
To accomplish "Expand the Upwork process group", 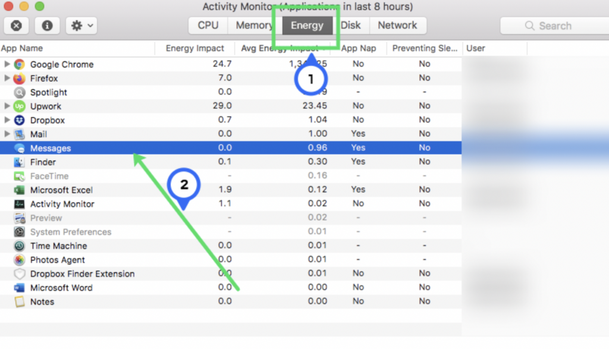I will click(x=7, y=106).
